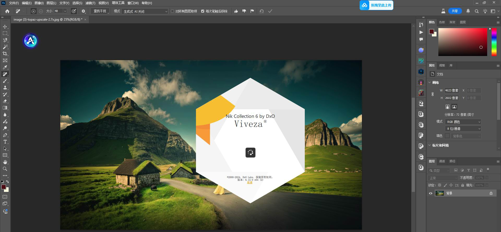The width and height of the screenshot is (501, 232).
Task: Click the 致谢 link on Viveza splash
Action: point(250,183)
